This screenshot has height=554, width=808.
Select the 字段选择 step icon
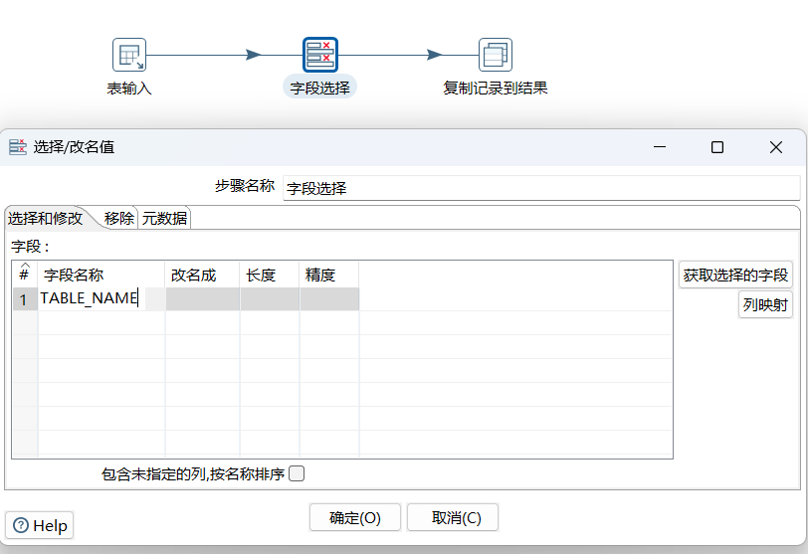pyautogui.click(x=320, y=55)
